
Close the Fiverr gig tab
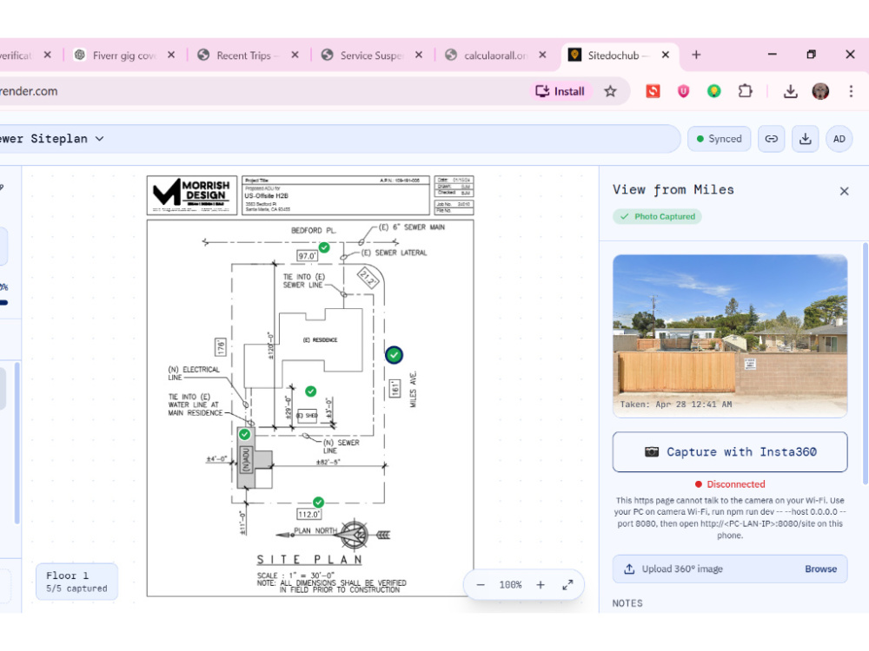171,55
